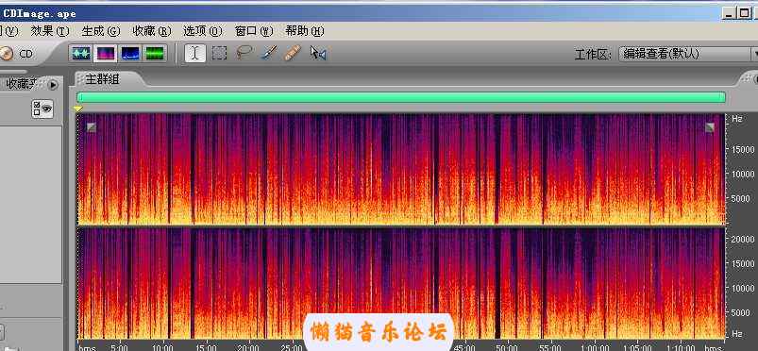Image resolution: width=758 pixels, height=351 pixels.
Task: Open the favorites panel arrow menu
Action: point(53,85)
